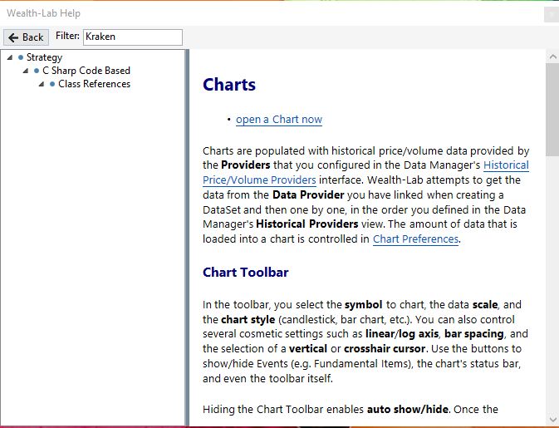Click the scrollbar down arrow
Viewport: 559px width, 428px height.
click(x=552, y=420)
